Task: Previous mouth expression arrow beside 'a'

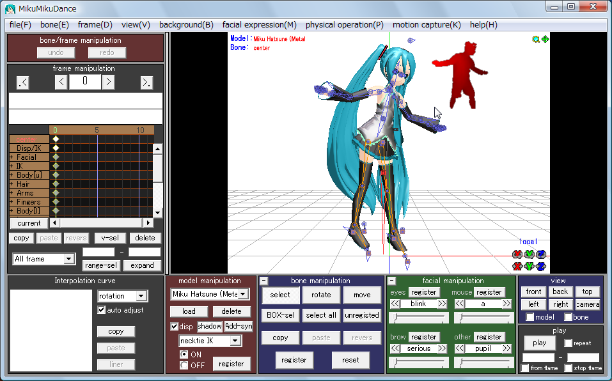Action: pos(459,304)
